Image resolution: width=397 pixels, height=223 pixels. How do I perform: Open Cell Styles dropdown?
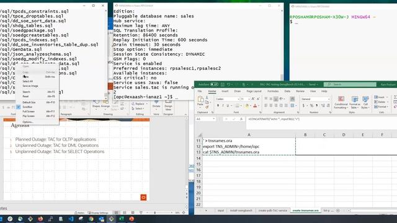click(365, 102)
